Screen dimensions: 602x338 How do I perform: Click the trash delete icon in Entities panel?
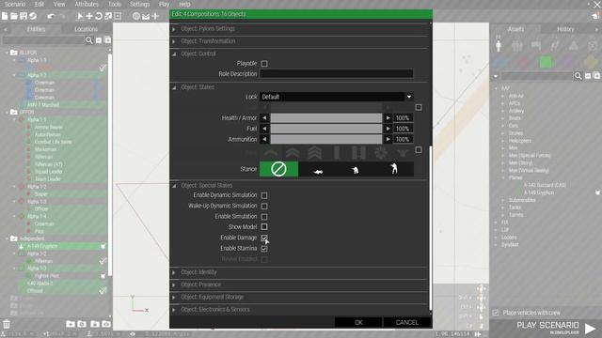click(x=7, y=324)
